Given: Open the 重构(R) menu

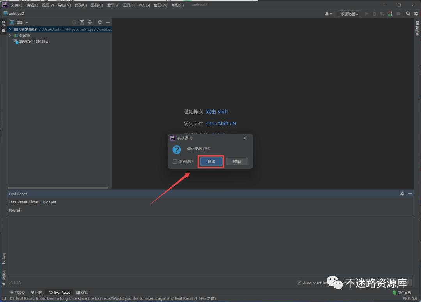Looking at the screenshot, I should [97, 5].
